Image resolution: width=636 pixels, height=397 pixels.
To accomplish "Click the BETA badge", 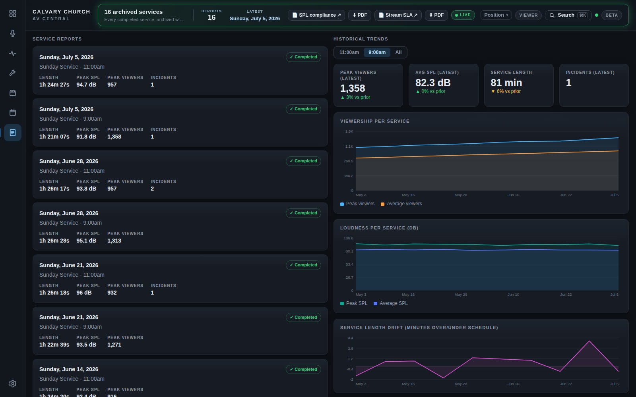I will pos(611,15).
